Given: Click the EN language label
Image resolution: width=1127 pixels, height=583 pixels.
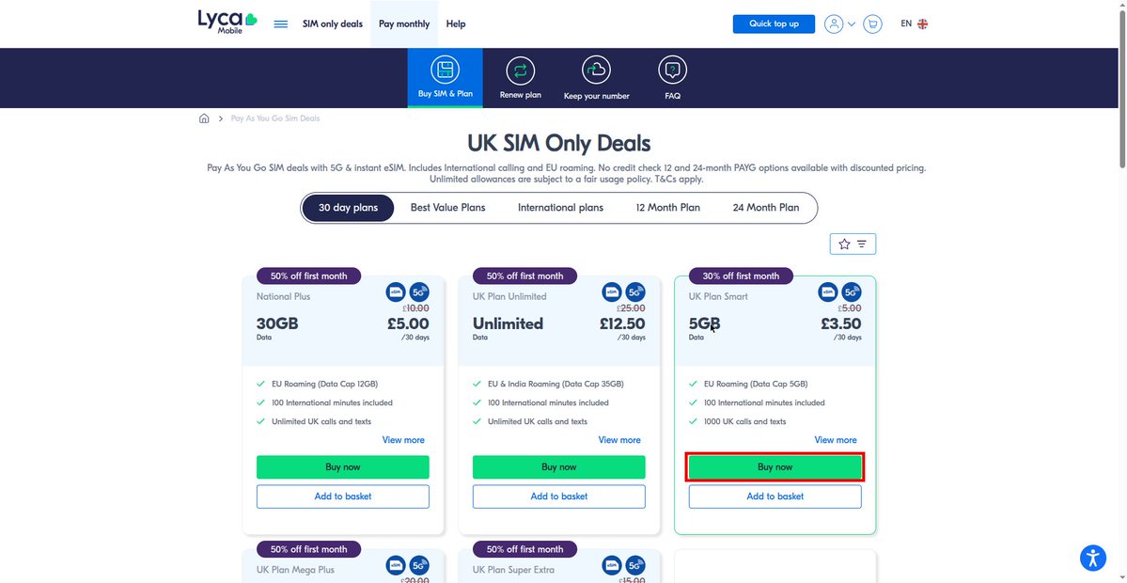Looking at the screenshot, I should [906, 24].
